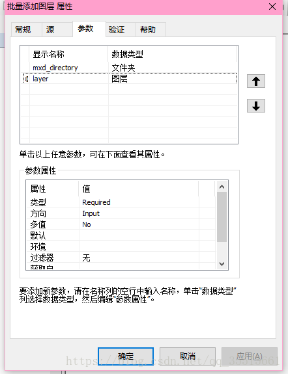
Task: Click the 属性 column header
Action: pyautogui.click(x=52, y=189)
